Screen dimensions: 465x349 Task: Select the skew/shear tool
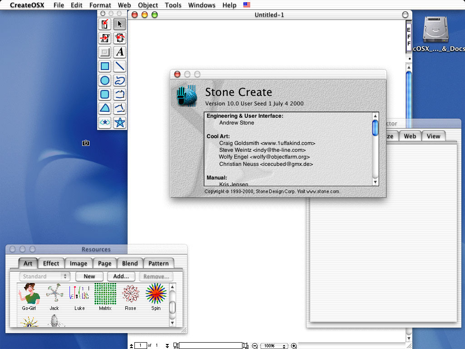click(x=105, y=38)
